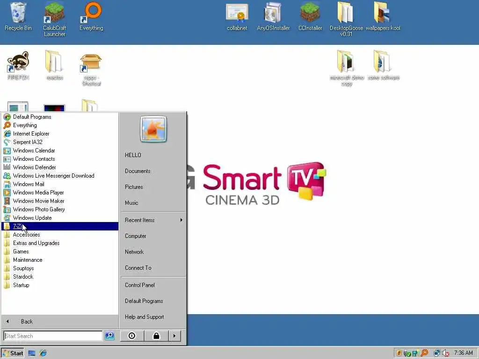Open collabnet desktop icon
479x359 pixels.
(237, 16)
